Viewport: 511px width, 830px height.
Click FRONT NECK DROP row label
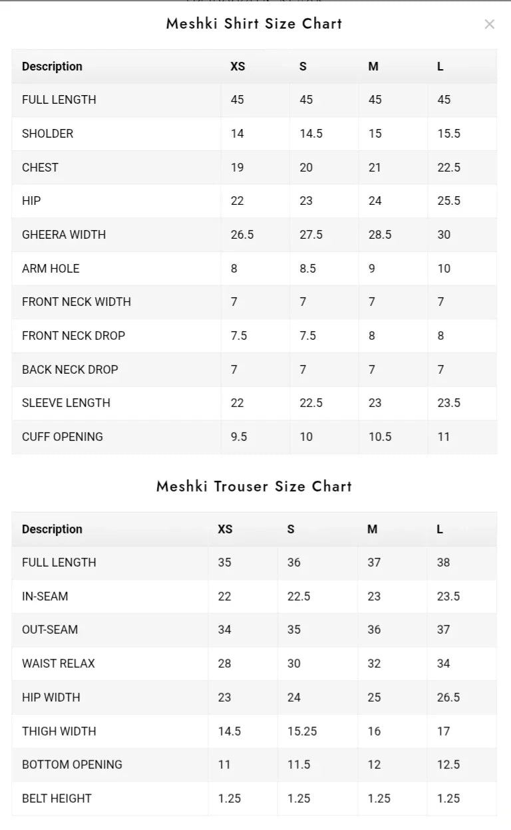tap(73, 336)
